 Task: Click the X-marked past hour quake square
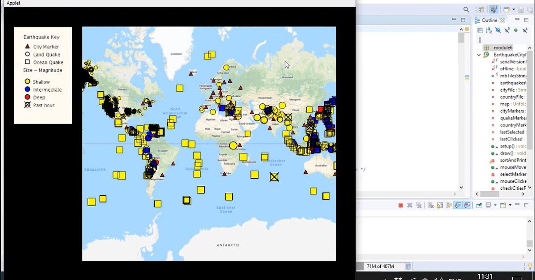(274, 177)
